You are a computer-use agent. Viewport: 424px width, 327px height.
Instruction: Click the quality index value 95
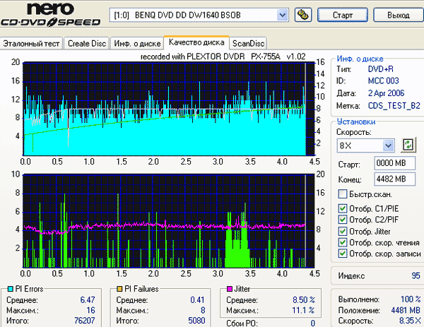[x=416, y=275]
